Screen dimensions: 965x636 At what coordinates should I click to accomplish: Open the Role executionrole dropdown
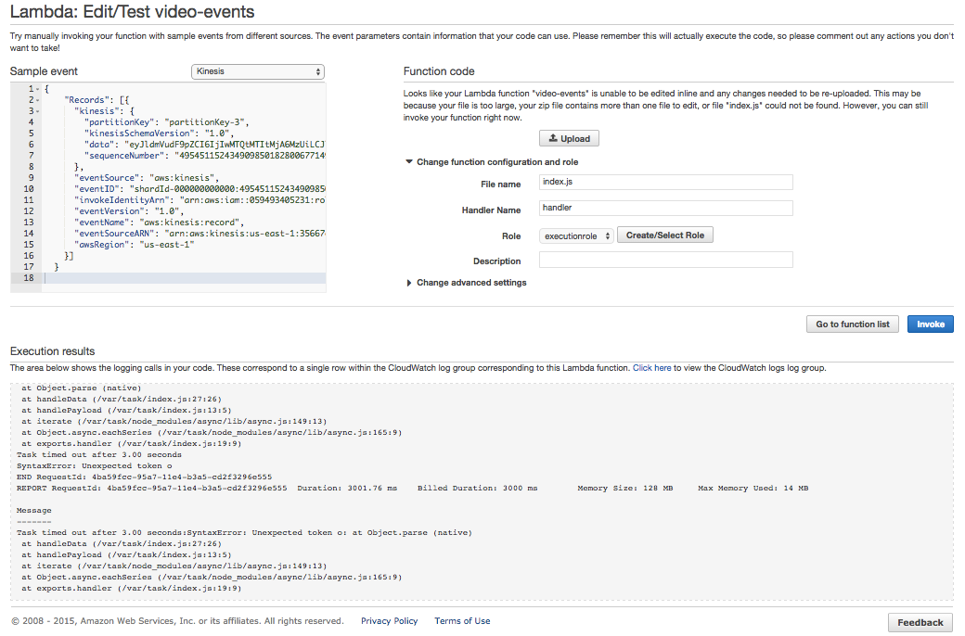click(576, 235)
